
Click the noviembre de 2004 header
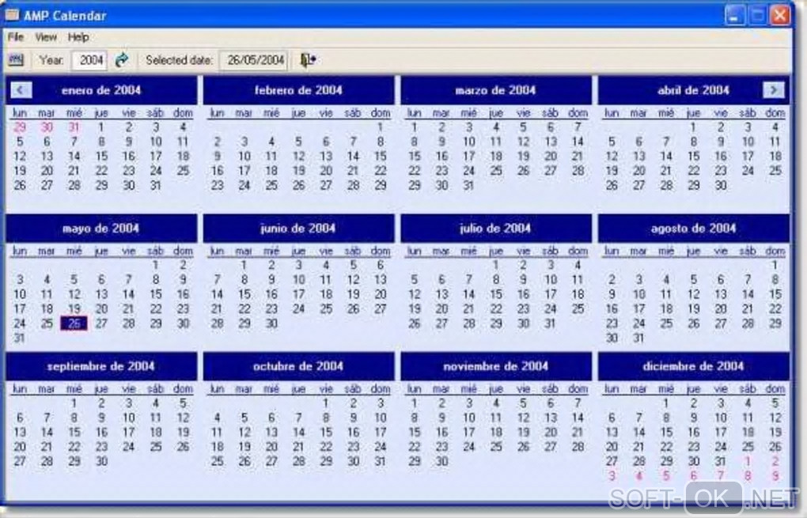[495, 366]
